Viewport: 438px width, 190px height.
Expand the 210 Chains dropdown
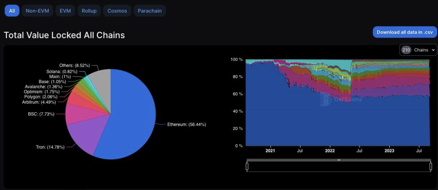(418, 50)
